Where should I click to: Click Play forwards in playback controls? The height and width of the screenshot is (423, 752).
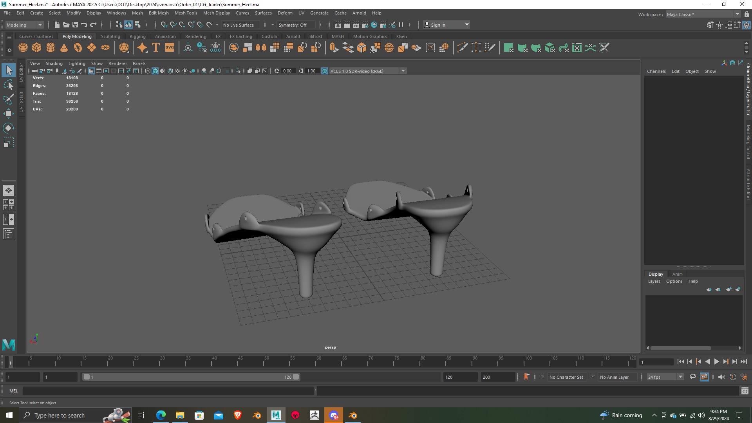(x=716, y=362)
